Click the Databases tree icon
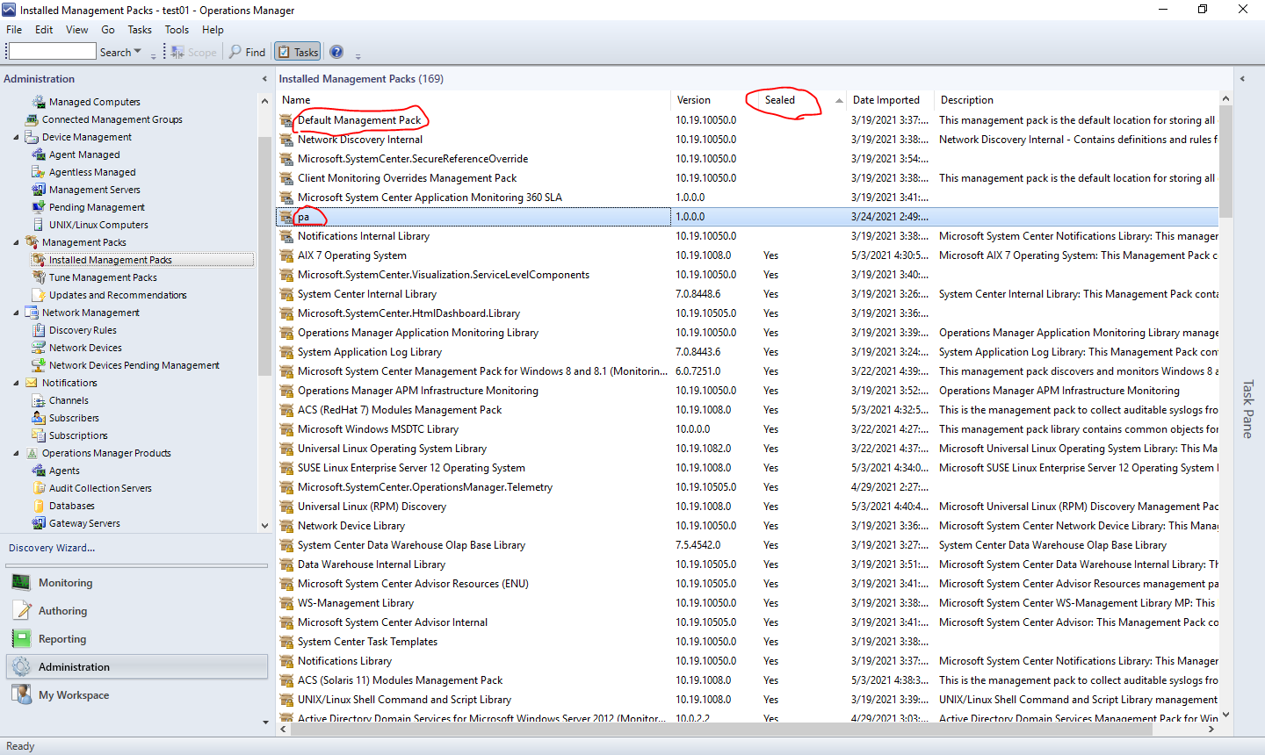This screenshot has width=1265, height=755. (39, 506)
